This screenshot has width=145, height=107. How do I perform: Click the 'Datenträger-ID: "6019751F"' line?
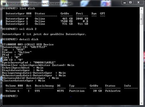point(25,47)
